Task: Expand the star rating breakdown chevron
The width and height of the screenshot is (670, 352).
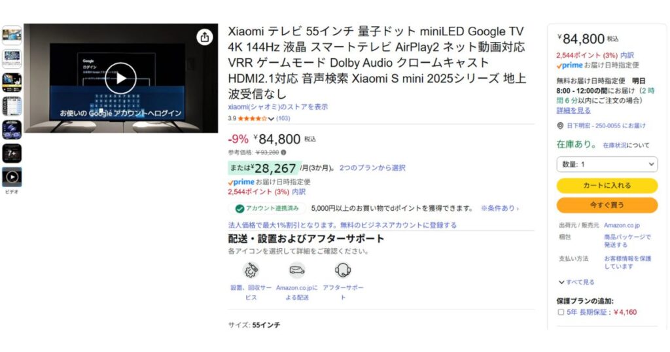Action: (271, 119)
